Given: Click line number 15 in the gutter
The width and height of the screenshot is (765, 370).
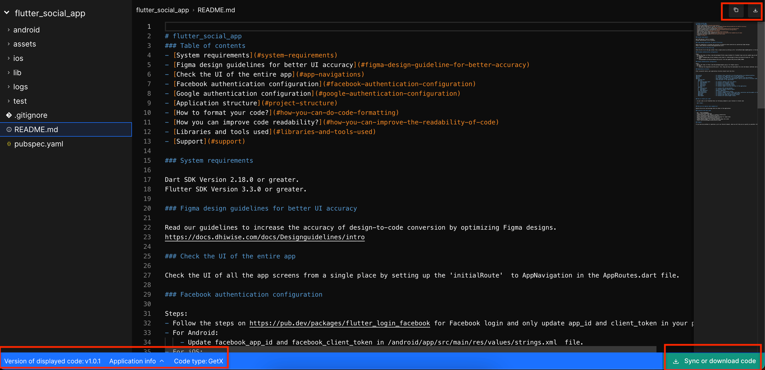Looking at the screenshot, I should (x=147, y=161).
